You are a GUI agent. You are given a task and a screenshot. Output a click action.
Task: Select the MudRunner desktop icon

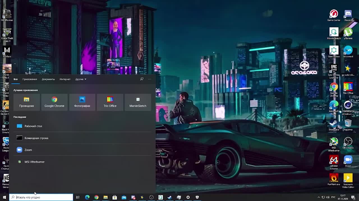point(7,15)
